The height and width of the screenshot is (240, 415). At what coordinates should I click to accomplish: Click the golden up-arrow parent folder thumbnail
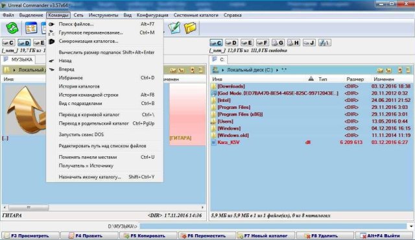coord(25,110)
